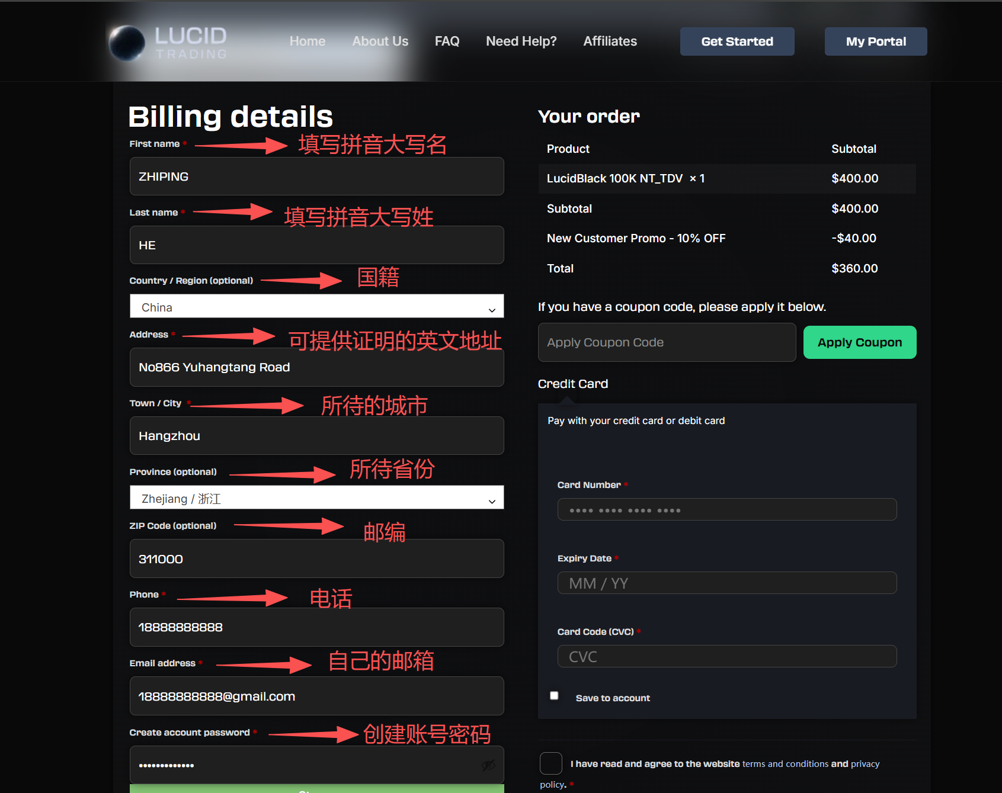Open the Country / Region dropdown
This screenshot has width=1002, height=793.
(x=316, y=307)
